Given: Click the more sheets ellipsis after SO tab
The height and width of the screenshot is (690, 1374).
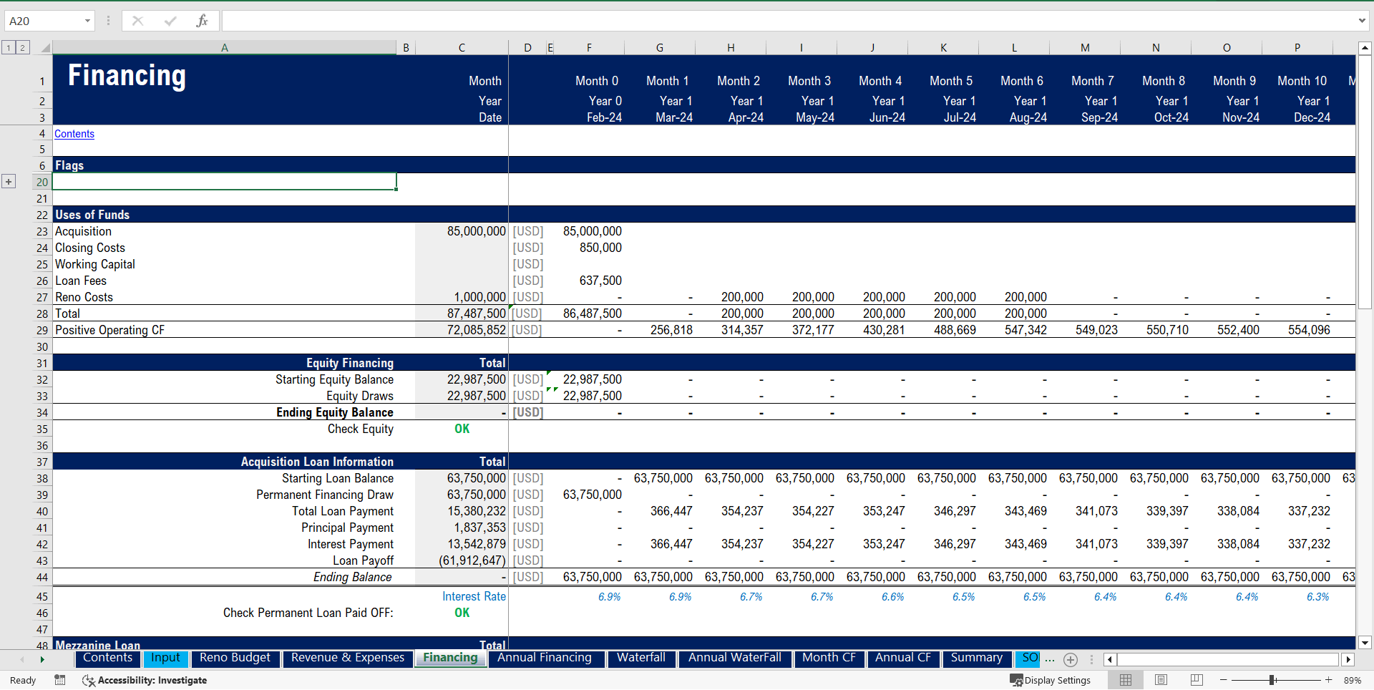Looking at the screenshot, I should coord(1050,659).
